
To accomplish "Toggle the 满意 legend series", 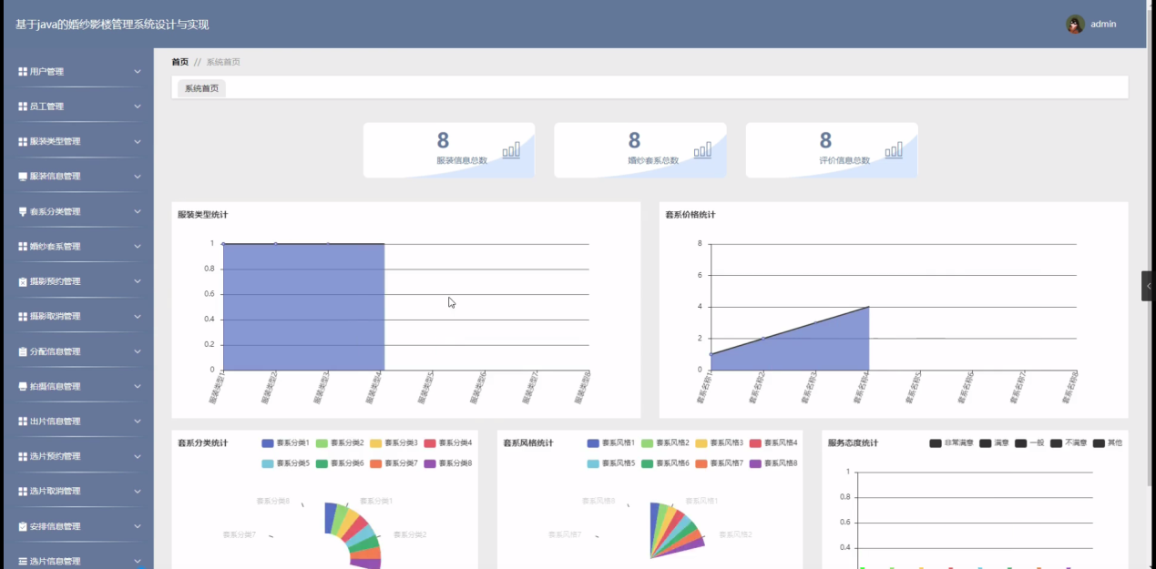I will pyautogui.click(x=994, y=442).
